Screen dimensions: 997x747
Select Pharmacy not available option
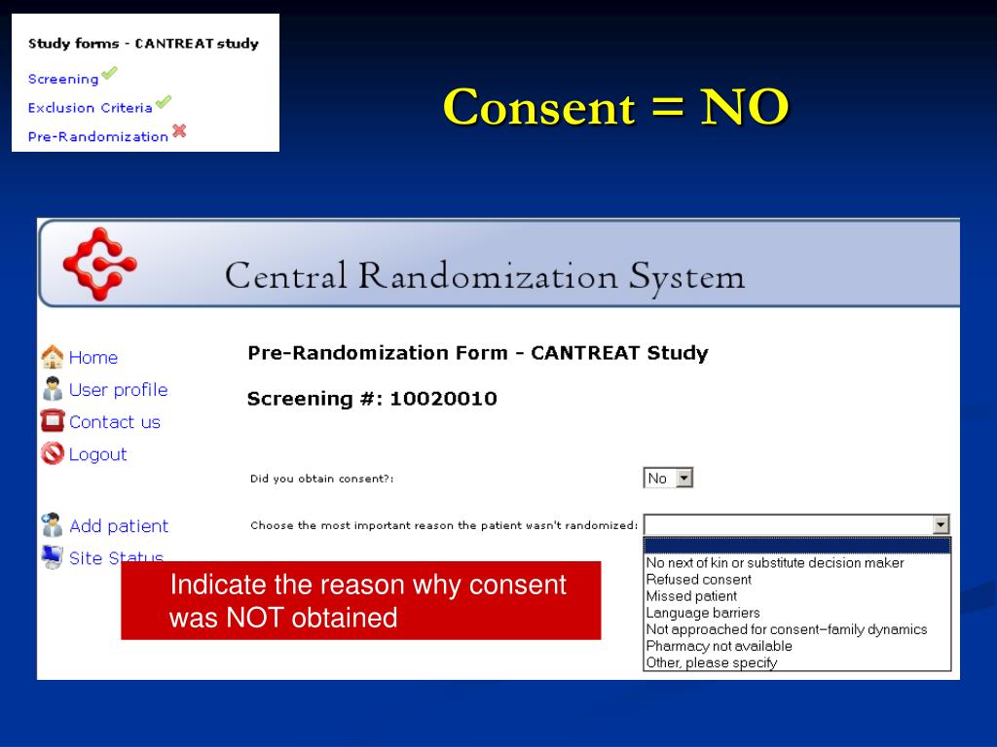[797, 646]
